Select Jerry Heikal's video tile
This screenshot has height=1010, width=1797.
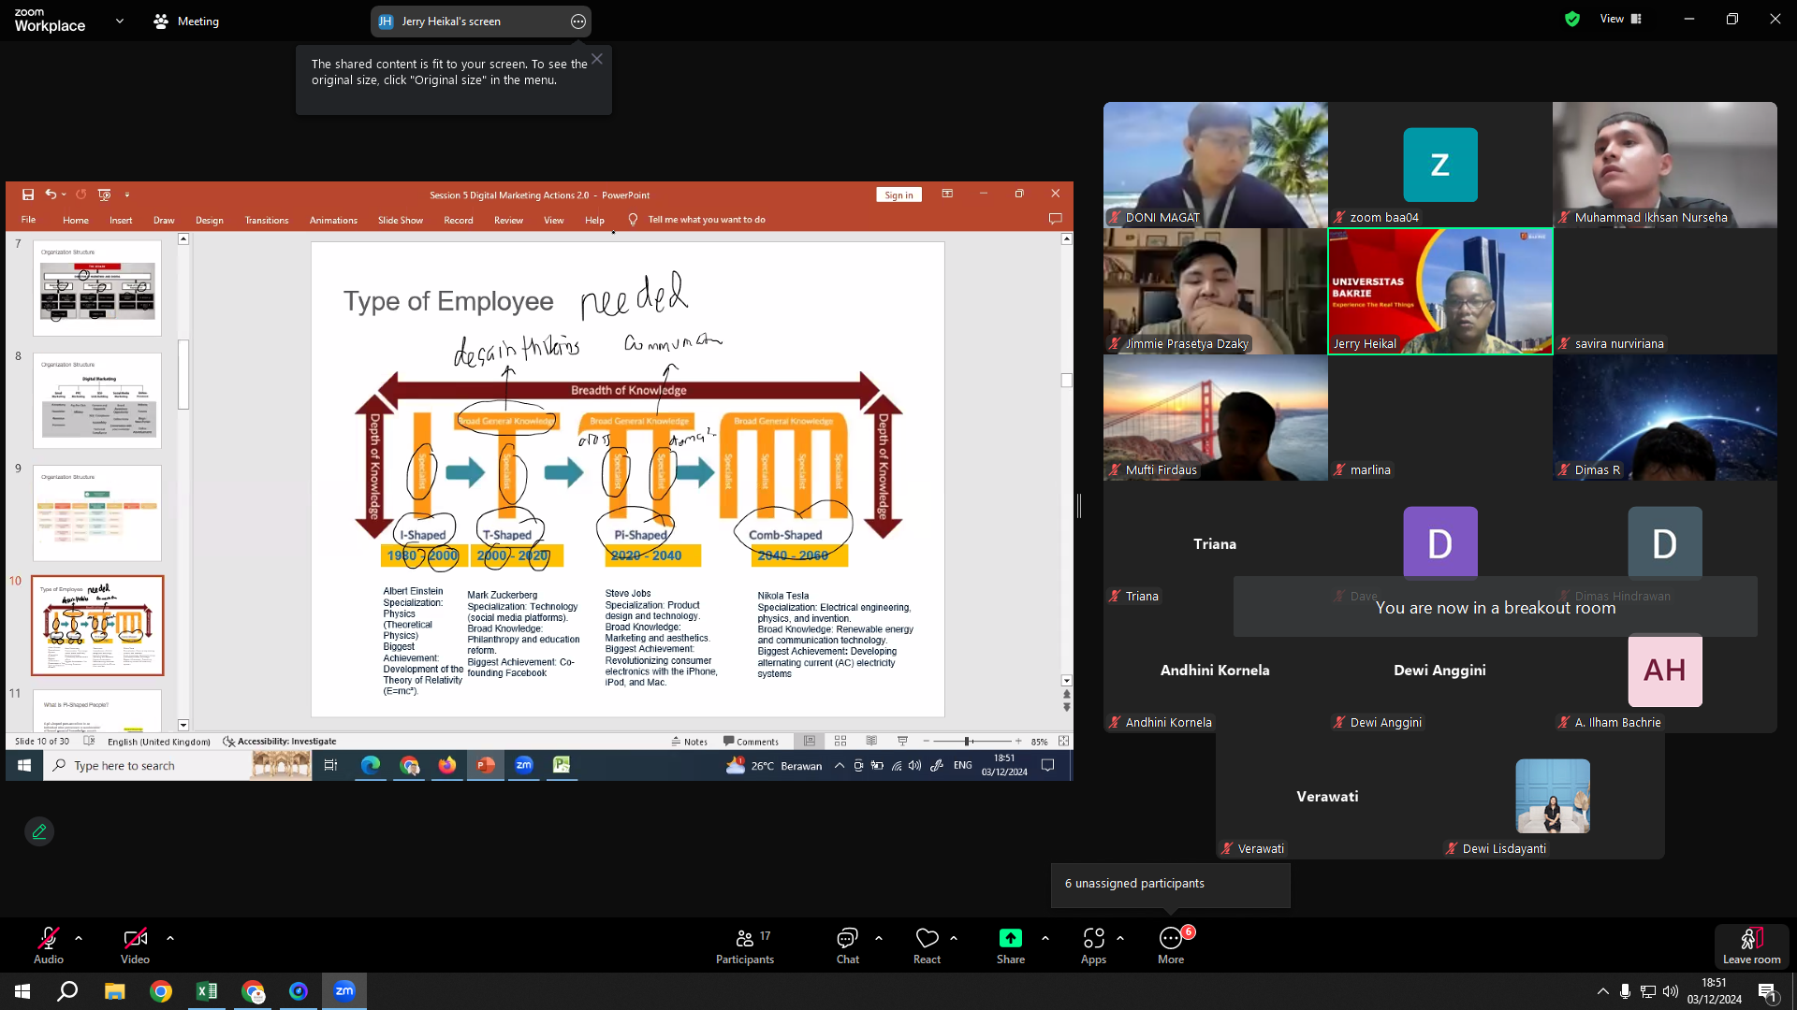[x=1439, y=291]
